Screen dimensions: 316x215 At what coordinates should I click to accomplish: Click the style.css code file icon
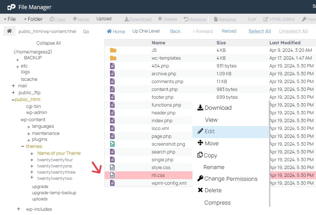[x=113, y=167]
